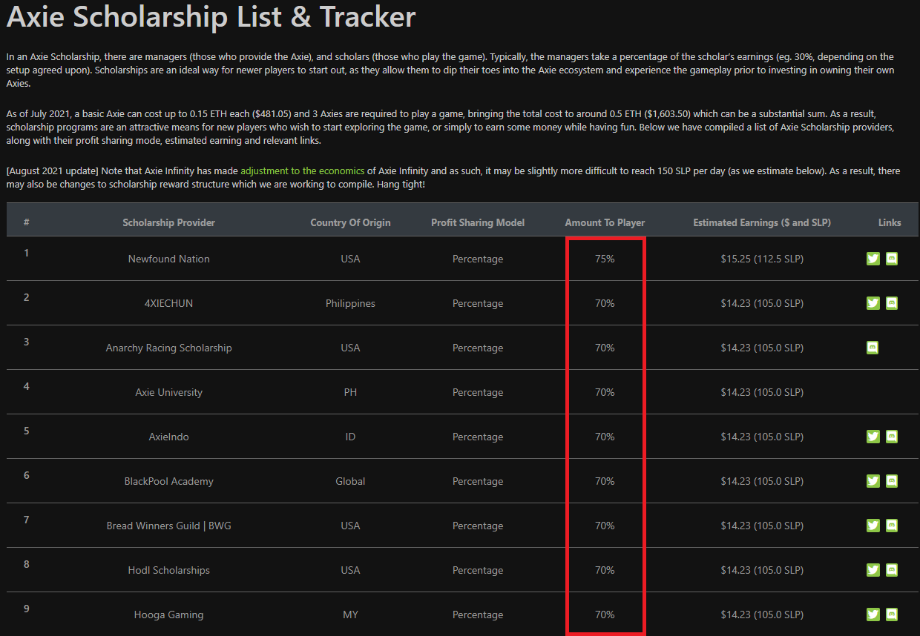Sort by 'Scholarship Provider' column header
Image resolution: width=920 pixels, height=636 pixels.
(x=169, y=222)
